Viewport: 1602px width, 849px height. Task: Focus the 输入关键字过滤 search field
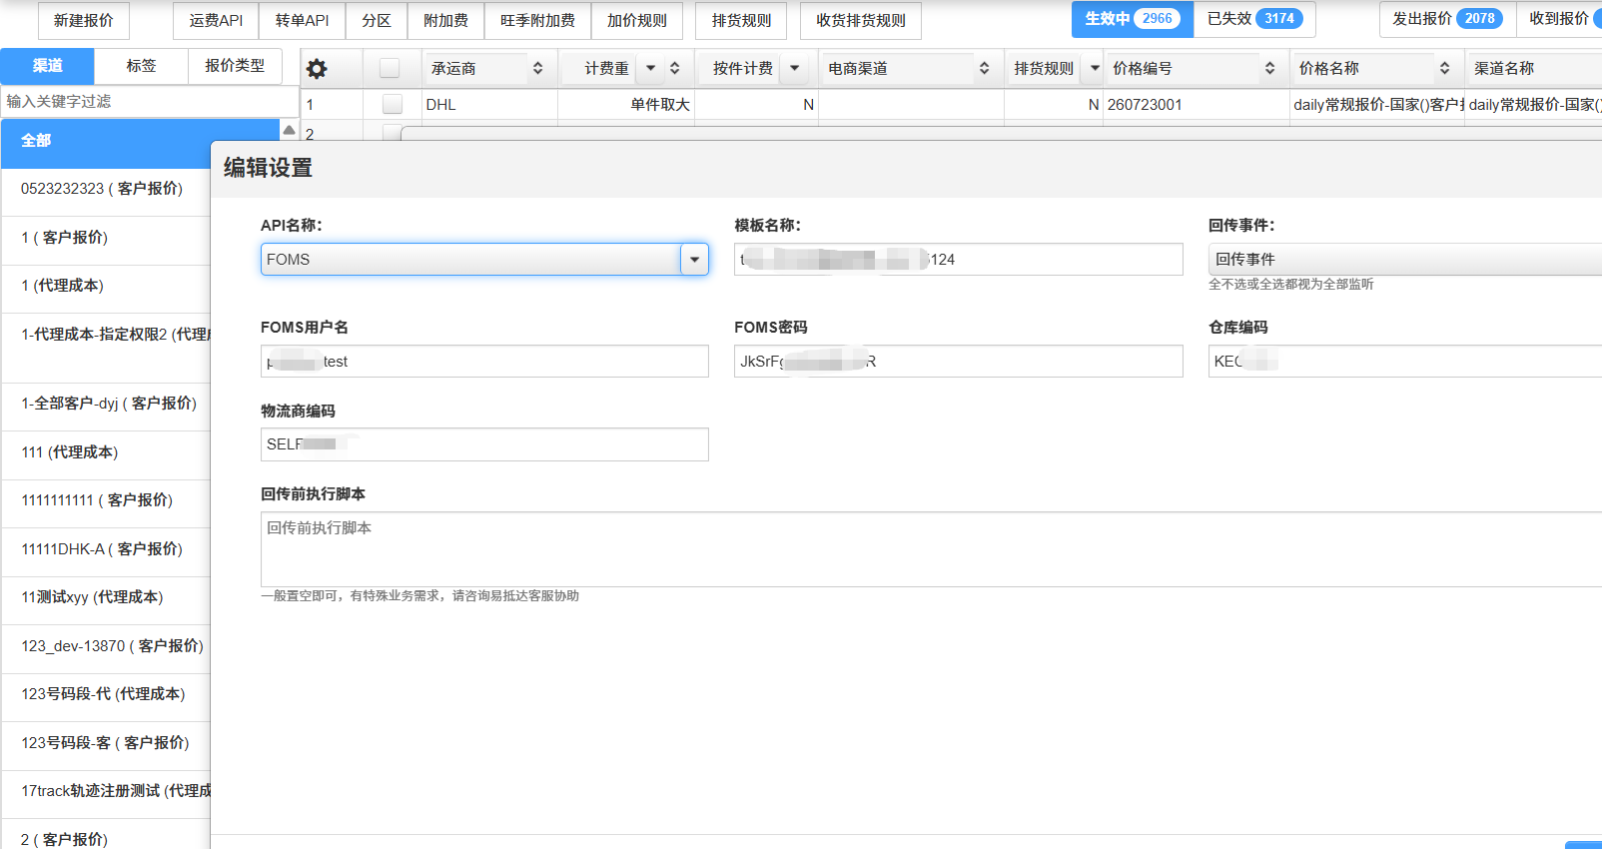click(x=150, y=102)
